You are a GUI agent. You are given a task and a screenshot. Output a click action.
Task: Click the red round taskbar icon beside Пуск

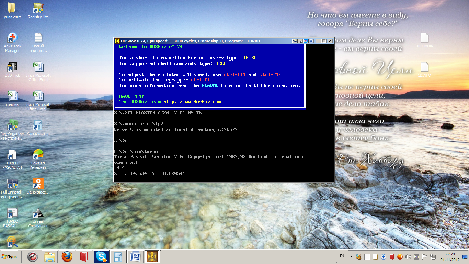pyautogui.click(x=33, y=257)
